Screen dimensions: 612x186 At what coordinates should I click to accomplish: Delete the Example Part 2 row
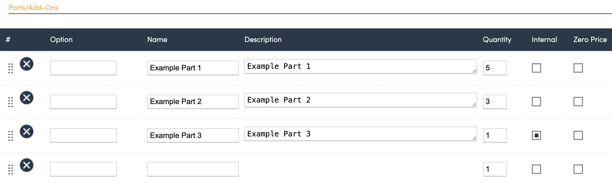point(27,98)
